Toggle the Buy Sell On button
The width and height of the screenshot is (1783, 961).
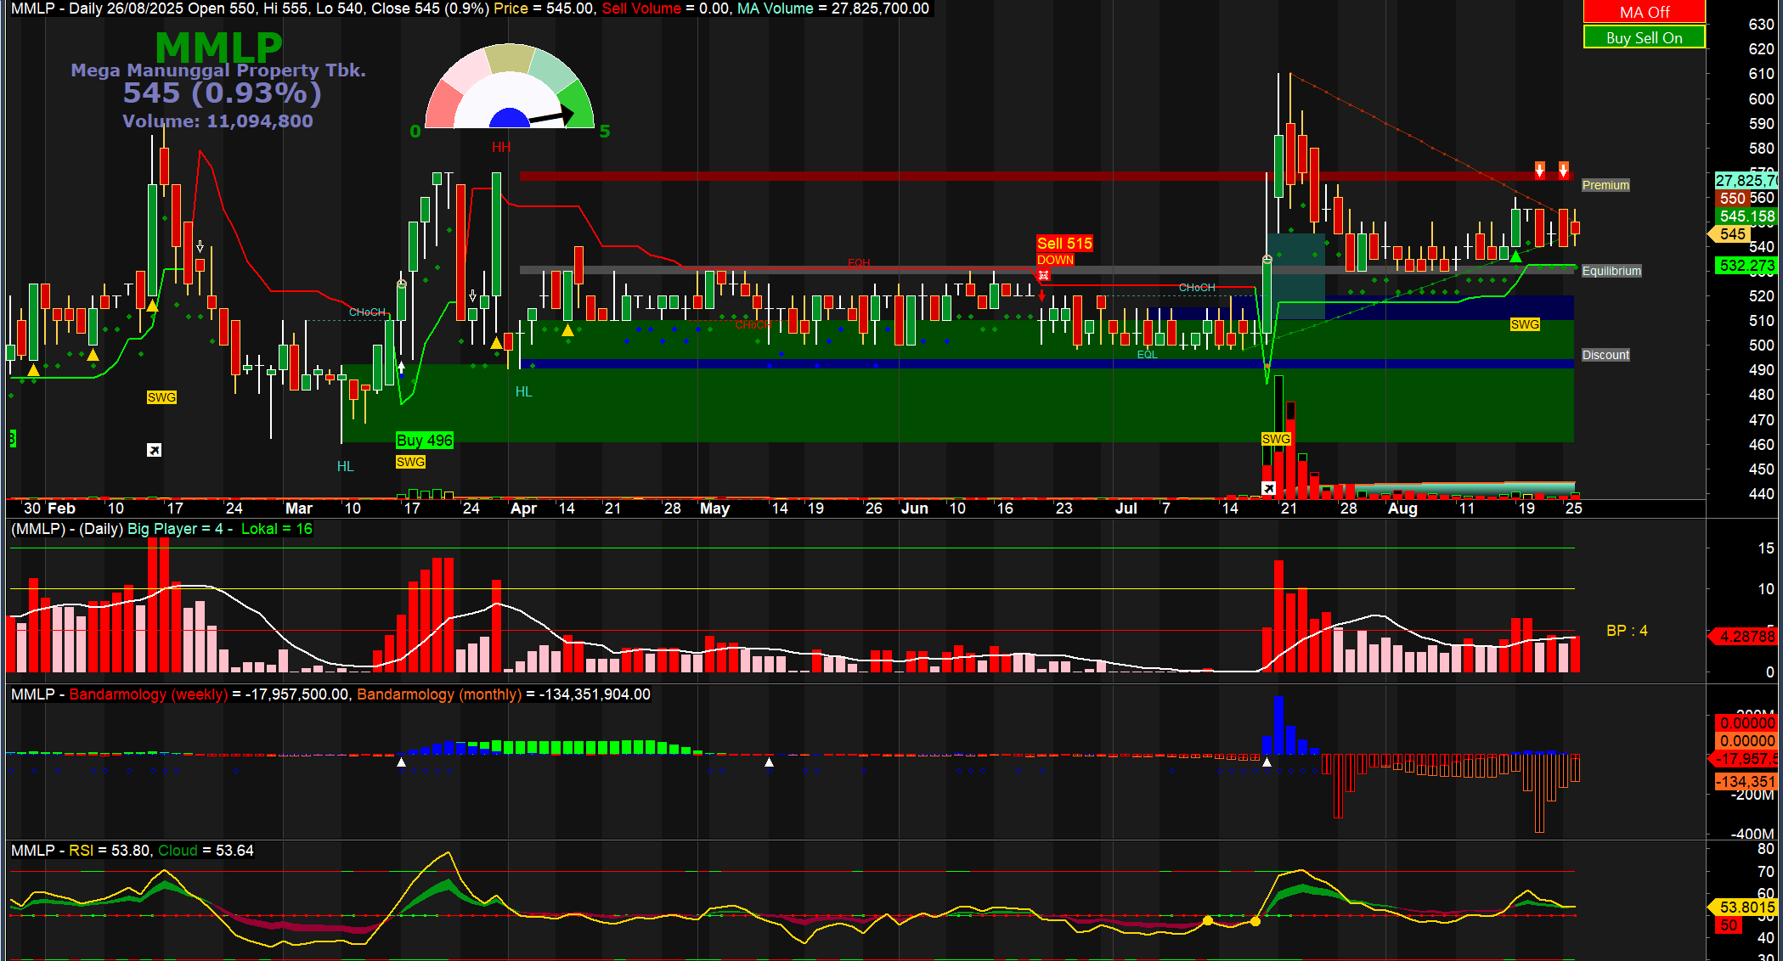click(1644, 37)
